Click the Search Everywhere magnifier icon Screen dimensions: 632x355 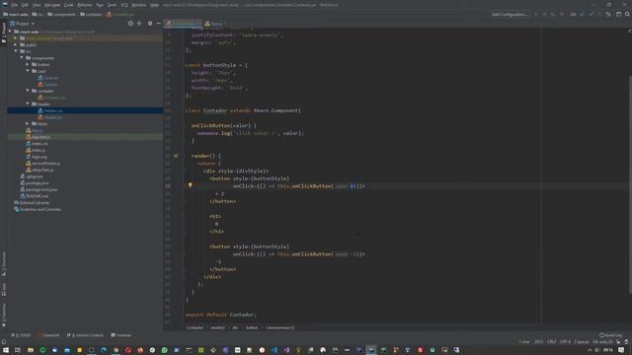pos(627,14)
